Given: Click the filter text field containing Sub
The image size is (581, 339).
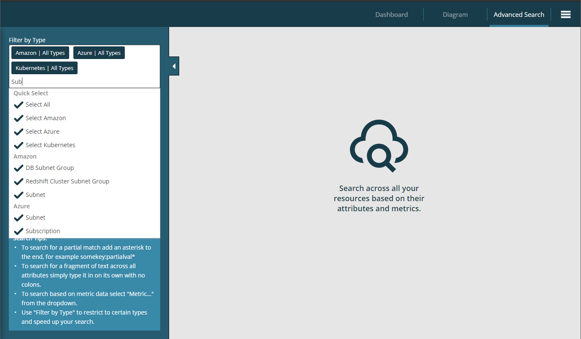Looking at the screenshot, I should [84, 82].
